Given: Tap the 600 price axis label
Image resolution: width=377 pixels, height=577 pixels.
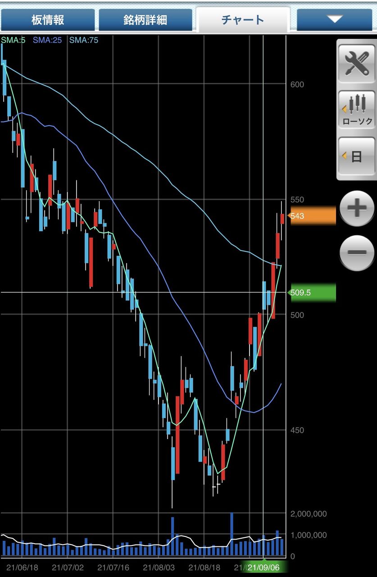Looking at the screenshot, I should tap(297, 84).
